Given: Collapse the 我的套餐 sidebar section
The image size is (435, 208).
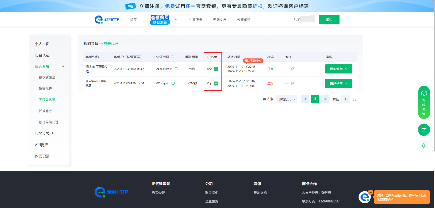Looking at the screenshot, I should (x=63, y=66).
